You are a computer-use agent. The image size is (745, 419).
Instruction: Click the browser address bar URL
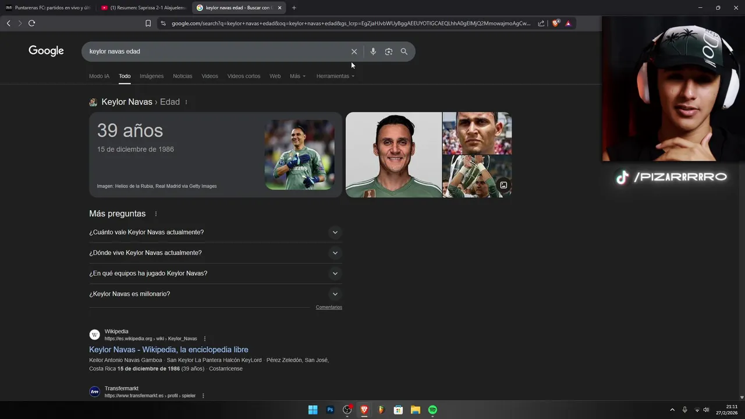click(x=351, y=23)
